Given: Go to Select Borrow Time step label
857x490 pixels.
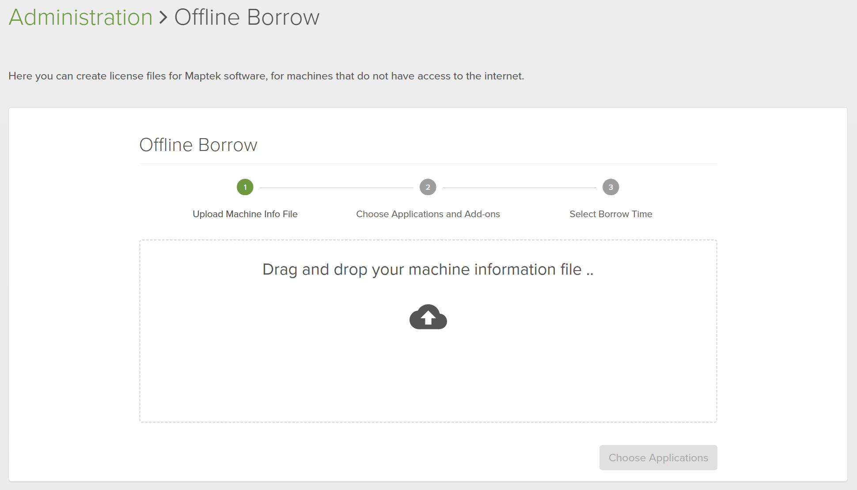Looking at the screenshot, I should [x=611, y=214].
